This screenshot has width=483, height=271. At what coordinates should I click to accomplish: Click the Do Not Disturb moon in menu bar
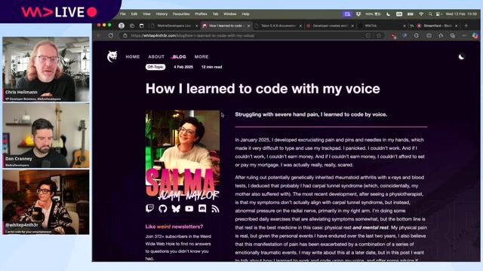[x=388, y=14]
